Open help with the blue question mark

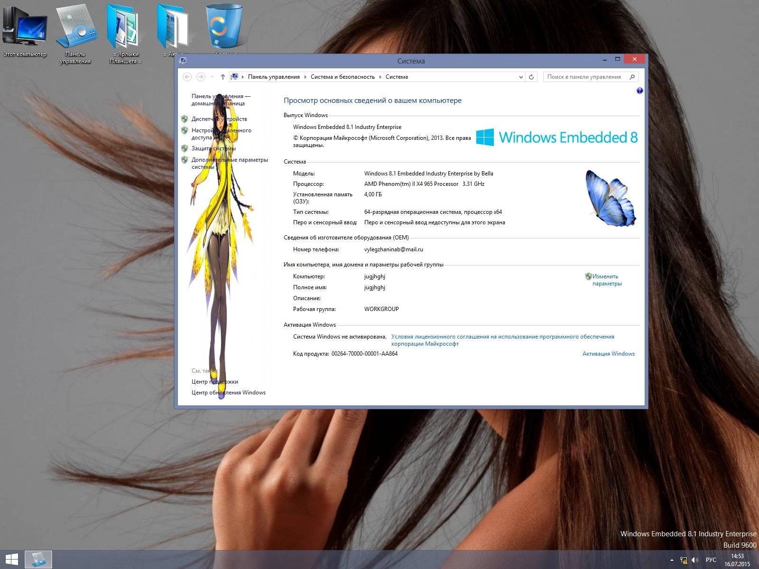[639, 91]
